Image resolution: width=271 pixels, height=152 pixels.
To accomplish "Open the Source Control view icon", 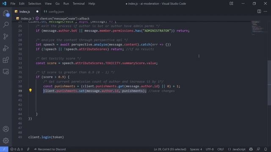I will coord(6,36).
